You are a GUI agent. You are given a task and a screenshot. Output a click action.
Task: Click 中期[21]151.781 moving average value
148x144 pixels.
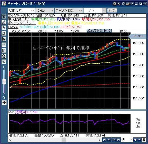43,19
